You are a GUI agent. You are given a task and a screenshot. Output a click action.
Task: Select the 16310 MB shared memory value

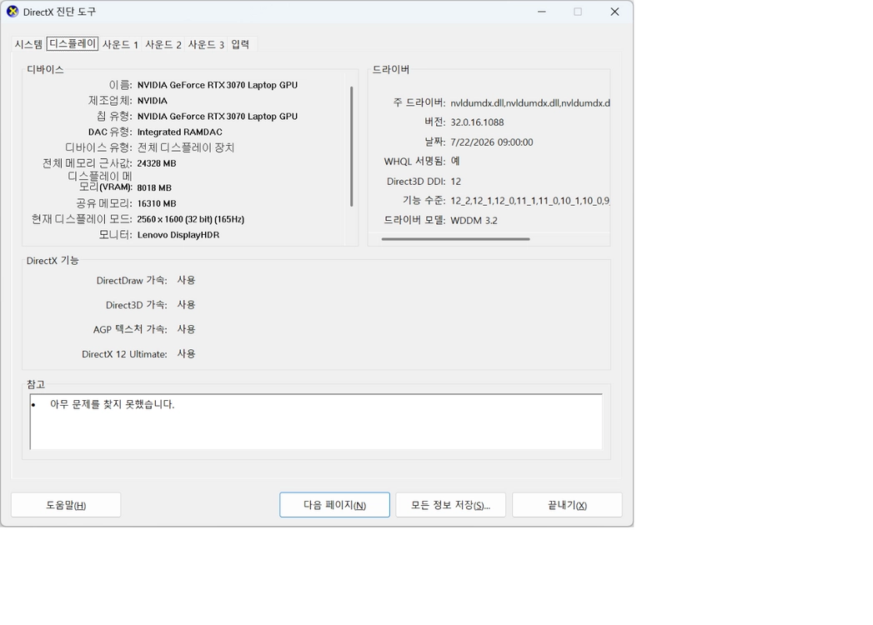[157, 203]
